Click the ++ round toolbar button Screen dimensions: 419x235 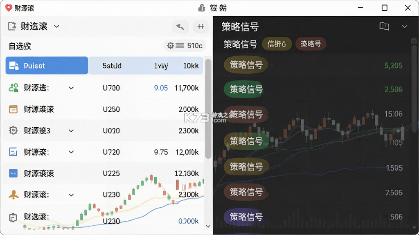point(200,27)
